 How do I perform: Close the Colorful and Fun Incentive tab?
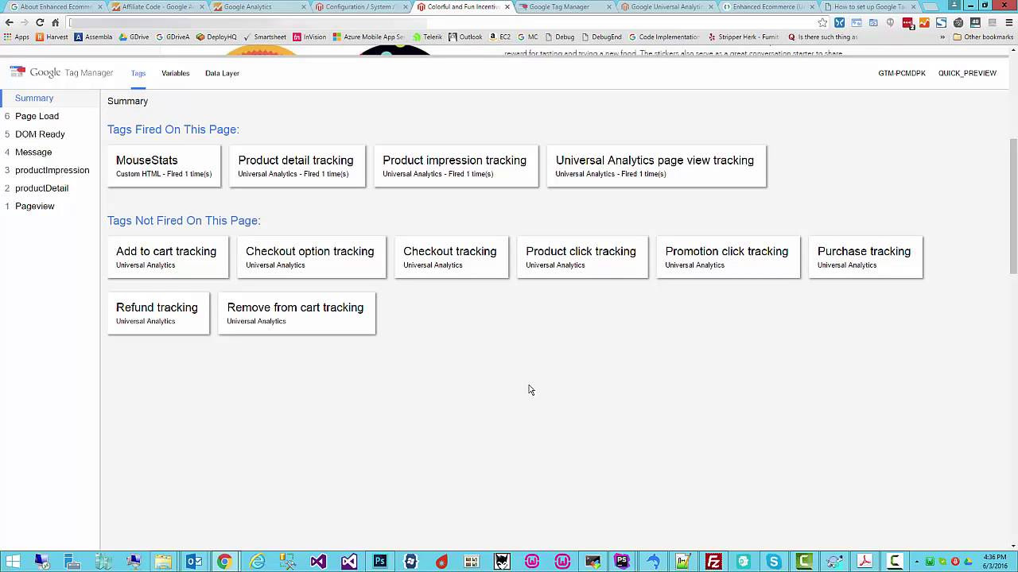click(507, 6)
